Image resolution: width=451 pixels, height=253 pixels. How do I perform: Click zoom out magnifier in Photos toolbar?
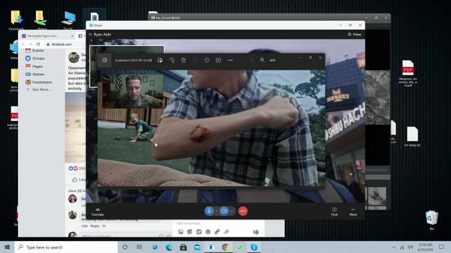coord(251,60)
